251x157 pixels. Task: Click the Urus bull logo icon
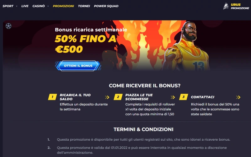(x=226, y=6)
